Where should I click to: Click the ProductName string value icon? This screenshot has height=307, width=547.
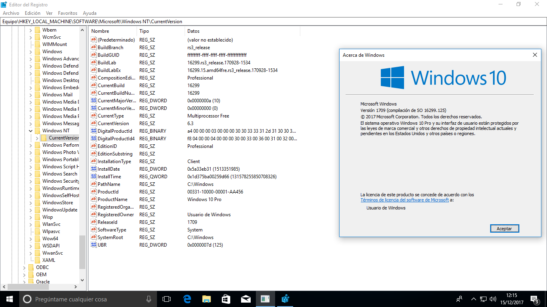[94, 199]
